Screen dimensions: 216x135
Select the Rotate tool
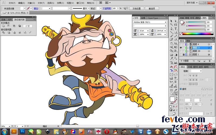[171, 43]
